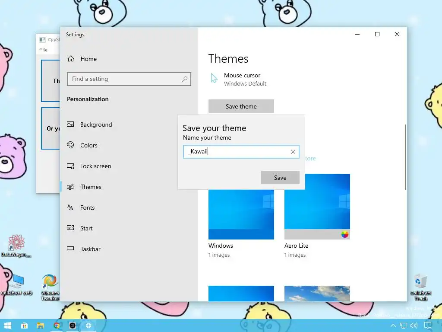The height and width of the screenshot is (332, 442).
Task: Click the 'Themes' page heading
Action: click(x=228, y=59)
